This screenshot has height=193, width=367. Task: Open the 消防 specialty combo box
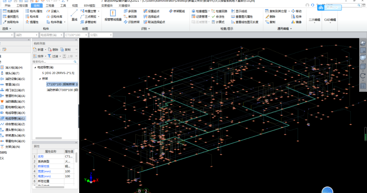(x=27, y=35)
